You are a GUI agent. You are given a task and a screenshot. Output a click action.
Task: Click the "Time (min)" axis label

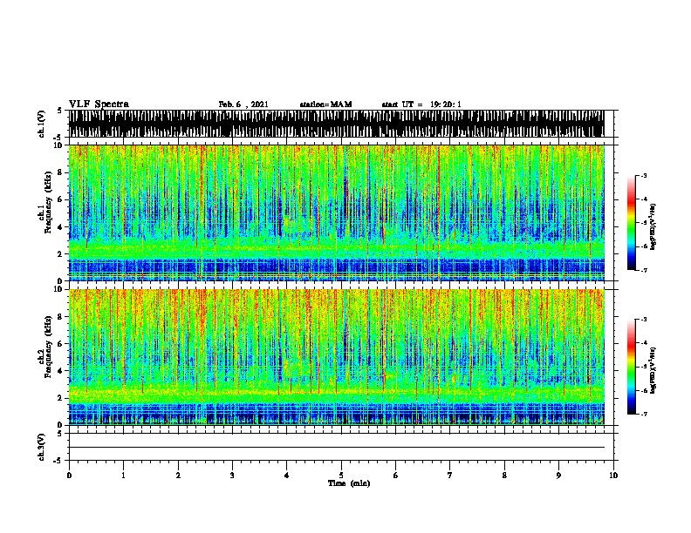click(349, 483)
